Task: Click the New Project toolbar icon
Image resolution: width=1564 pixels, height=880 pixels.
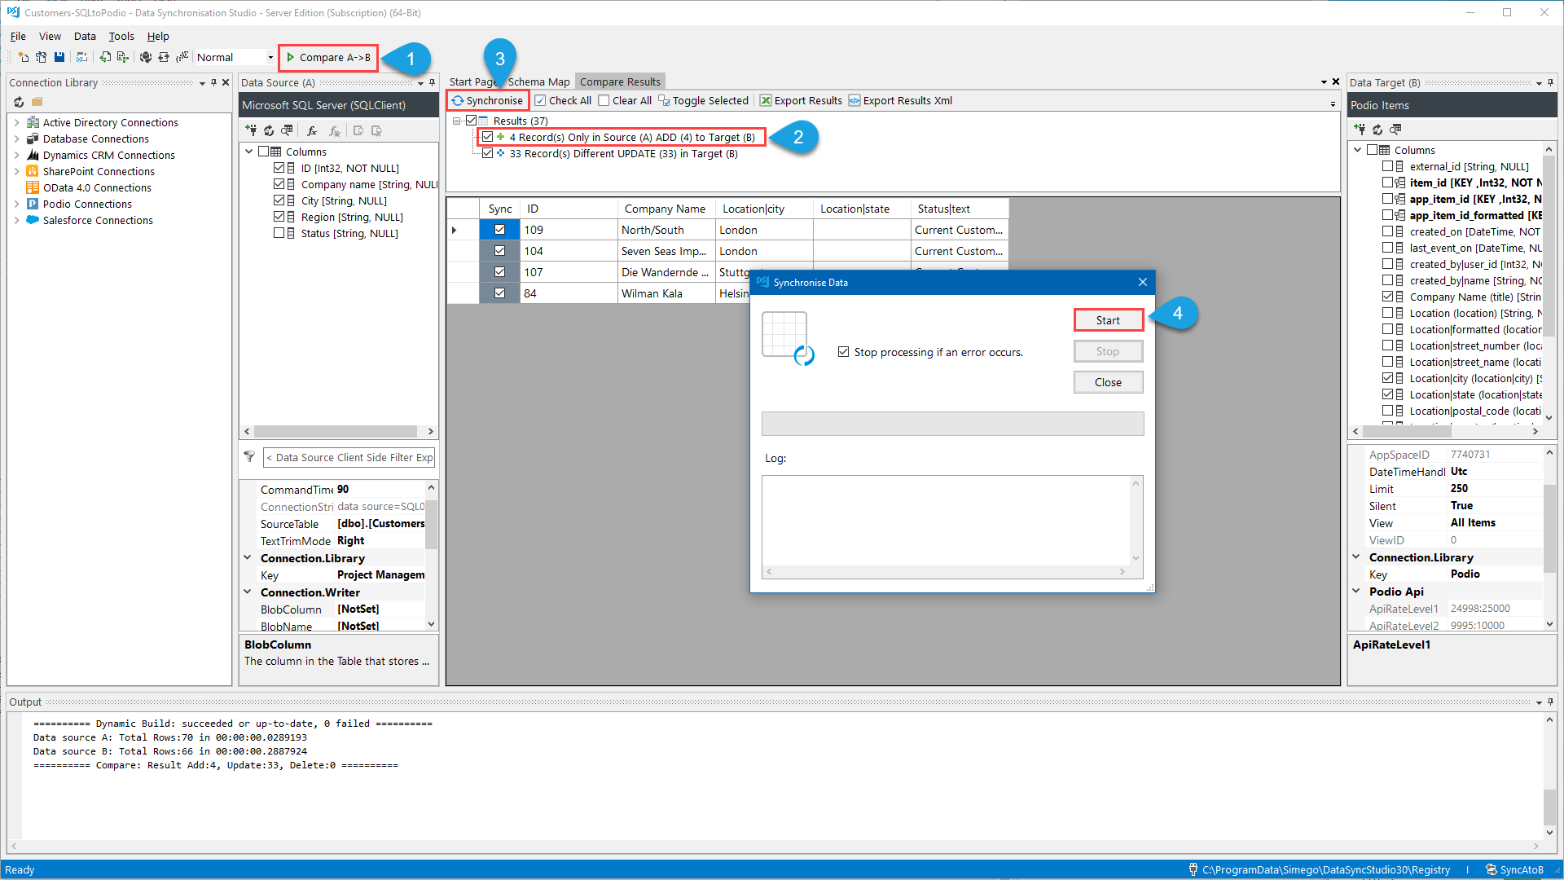Action: pyautogui.click(x=23, y=57)
